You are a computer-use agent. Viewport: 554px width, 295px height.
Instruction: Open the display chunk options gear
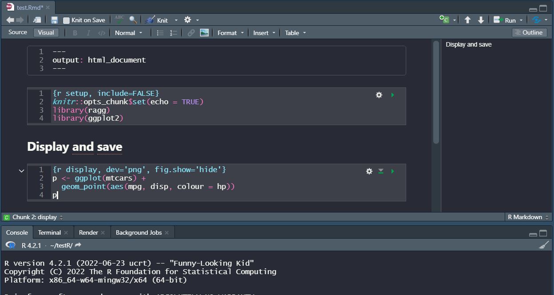[x=369, y=171]
